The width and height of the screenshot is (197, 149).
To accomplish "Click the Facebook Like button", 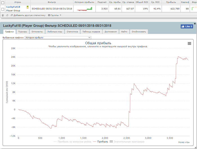I will (x=187, y=26).
